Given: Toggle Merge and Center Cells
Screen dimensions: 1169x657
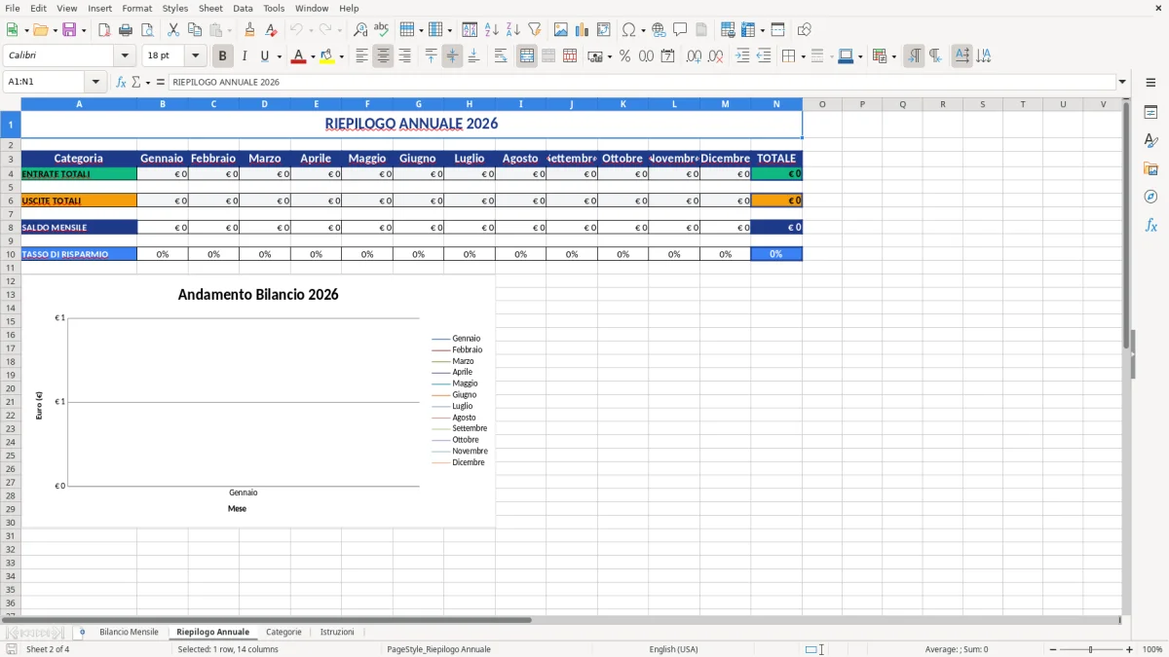Looking at the screenshot, I should pos(527,56).
